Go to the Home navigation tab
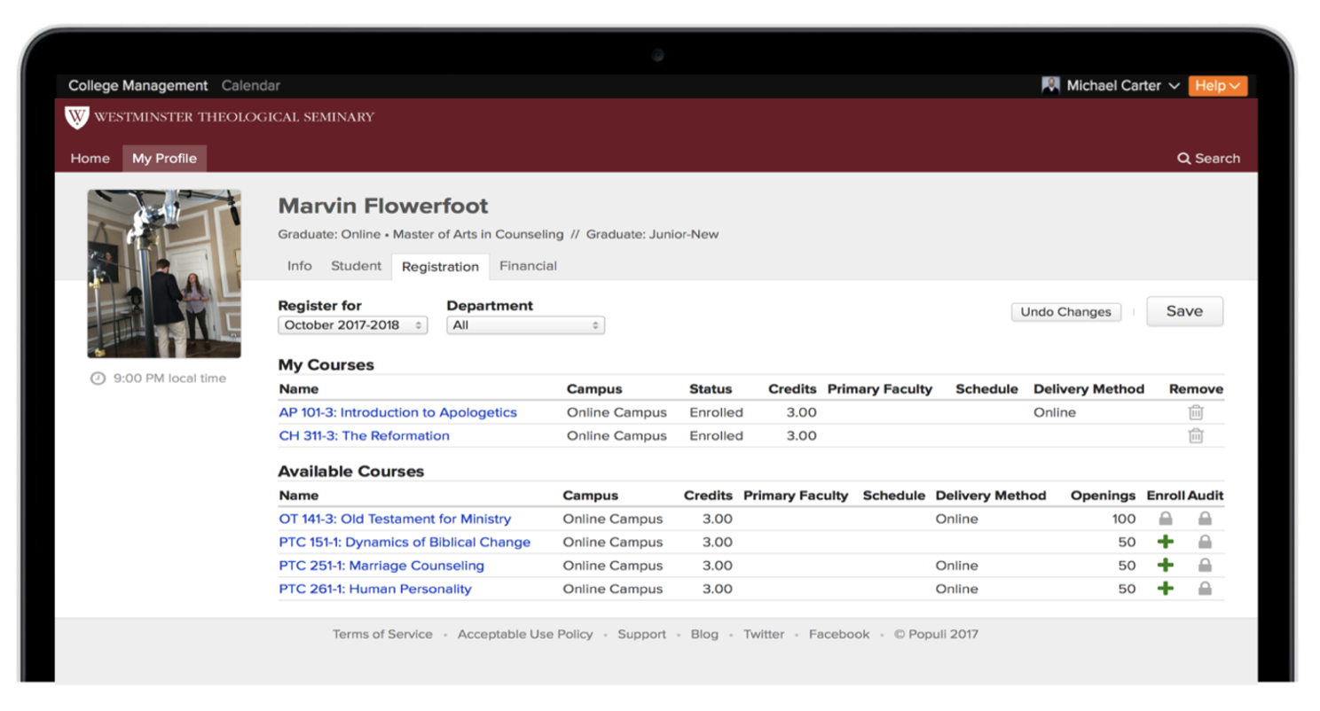1320x711 pixels. pos(90,159)
